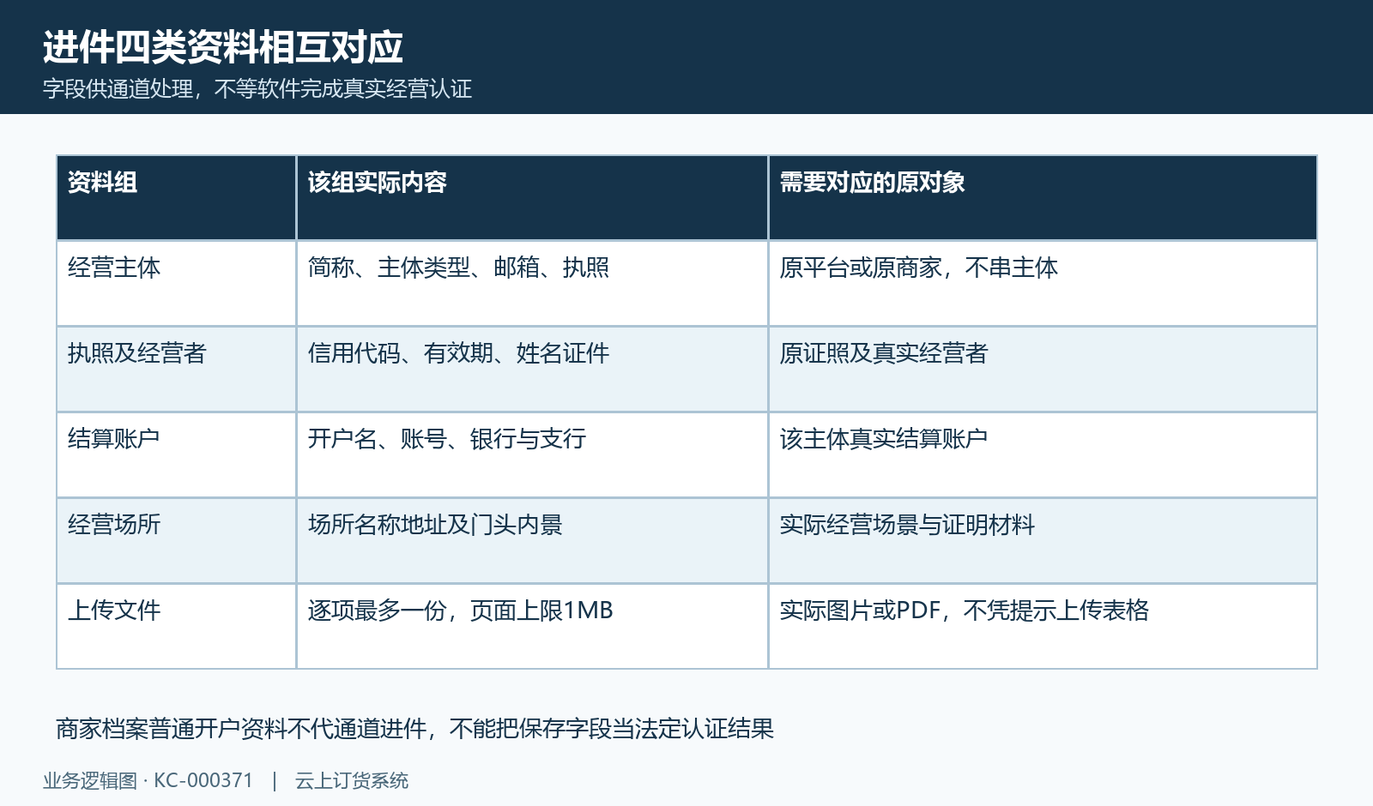Click cell 场所名称地址及门头内景
This screenshot has width=1373, height=806.
point(532,541)
